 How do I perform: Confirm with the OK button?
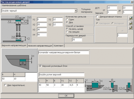pos(66,96)
